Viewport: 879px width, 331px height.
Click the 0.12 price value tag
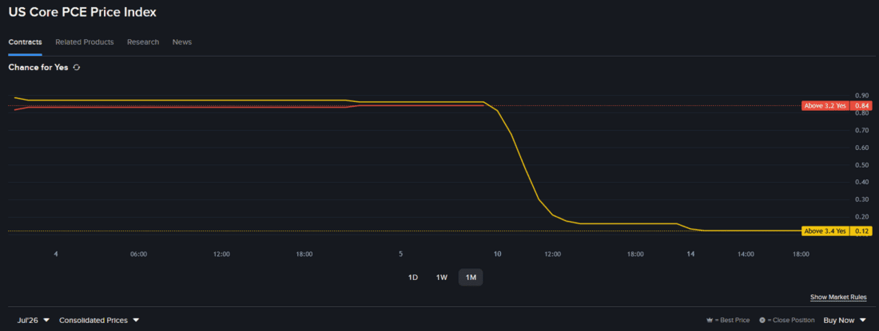tap(861, 231)
